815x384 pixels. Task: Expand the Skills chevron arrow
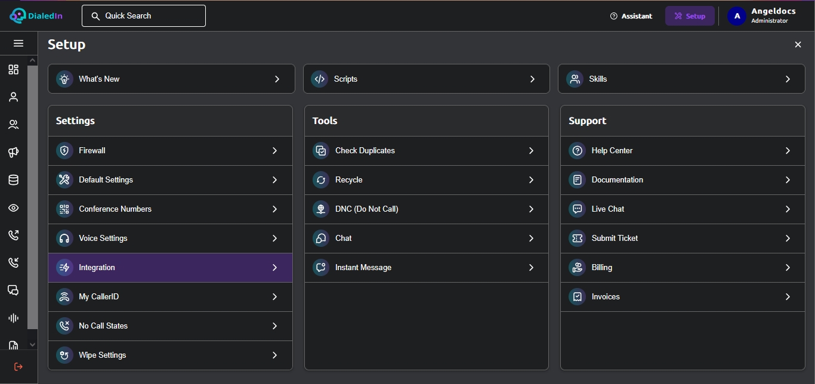pyautogui.click(x=788, y=79)
